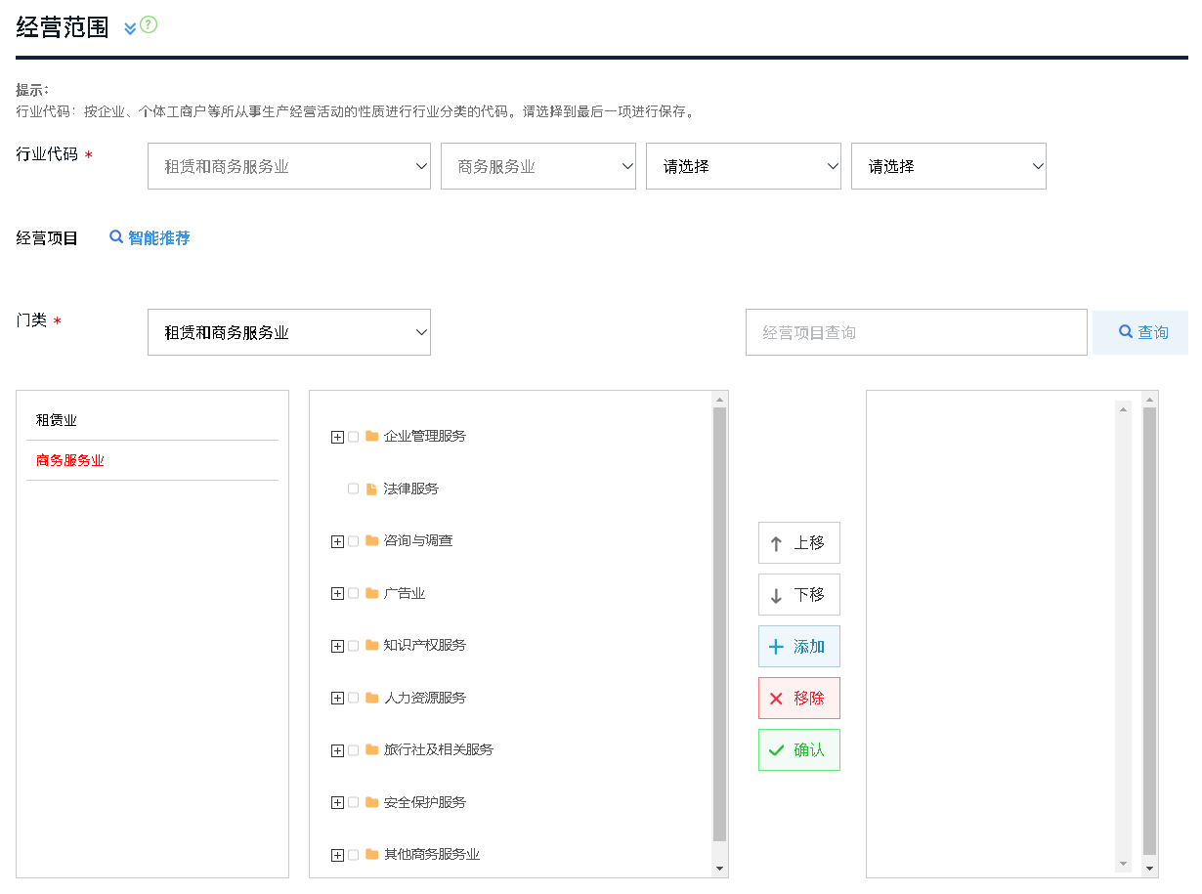The image size is (1202, 894).
Task: Click the red X icon on 移除 button
Action: (x=778, y=698)
